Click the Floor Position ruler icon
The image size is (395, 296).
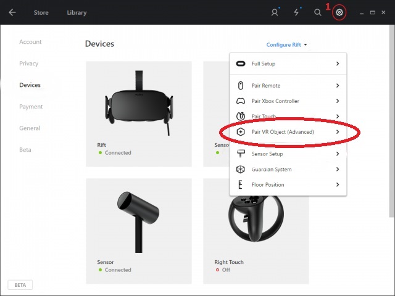tap(241, 184)
